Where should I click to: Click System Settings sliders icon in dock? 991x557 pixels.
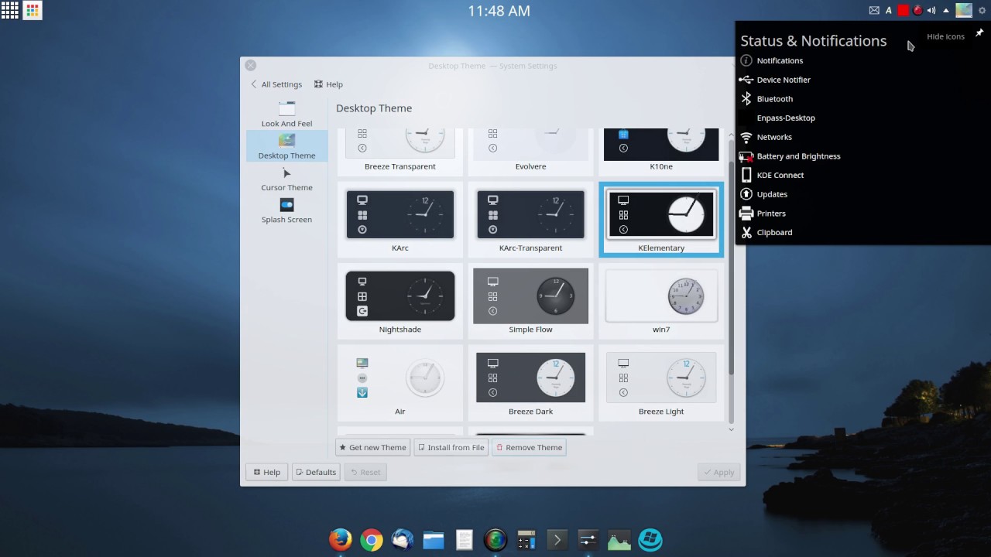click(588, 539)
